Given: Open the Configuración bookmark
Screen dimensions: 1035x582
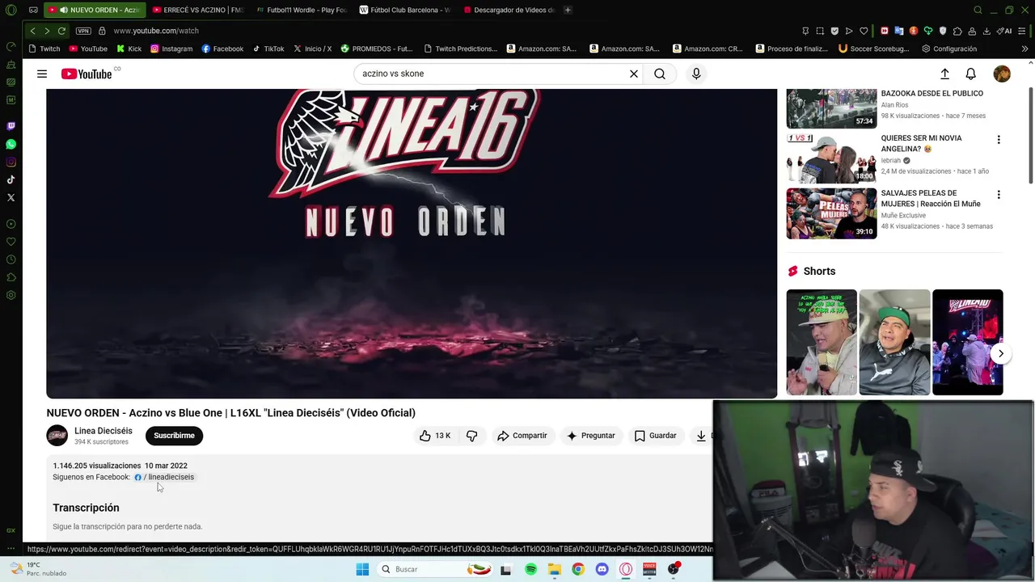Looking at the screenshot, I should click(949, 48).
